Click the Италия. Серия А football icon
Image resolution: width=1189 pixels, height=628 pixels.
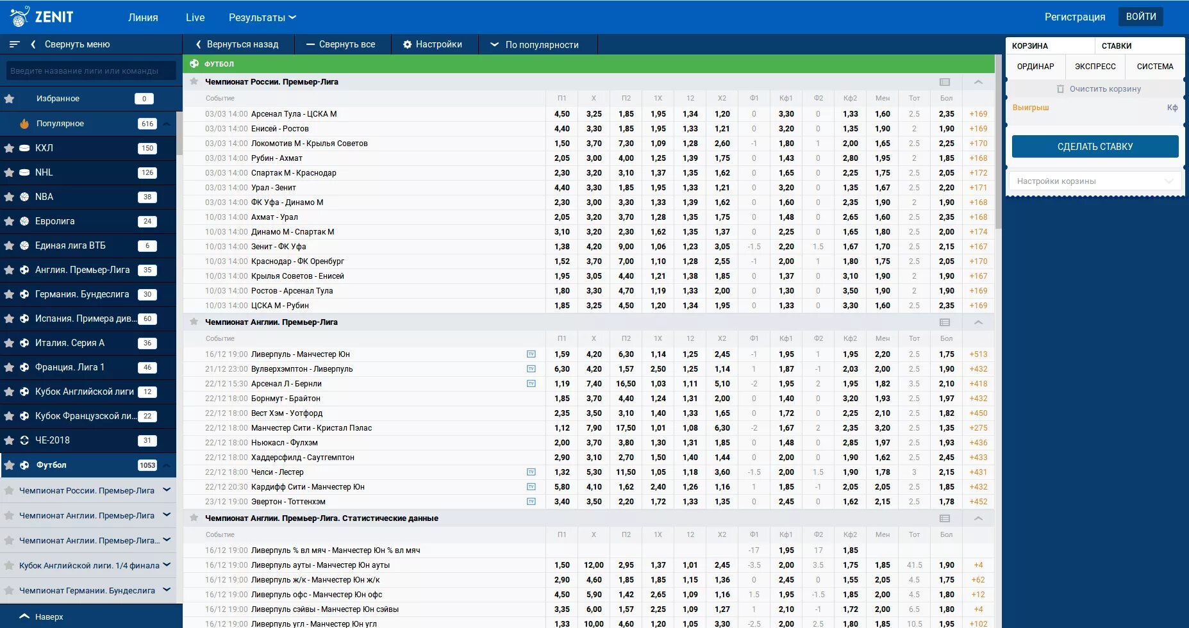coord(24,343)
